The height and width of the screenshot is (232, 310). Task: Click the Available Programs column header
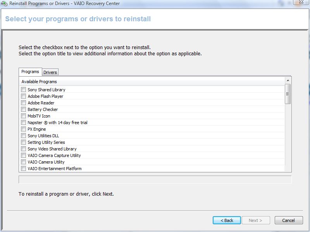(152, 82)
